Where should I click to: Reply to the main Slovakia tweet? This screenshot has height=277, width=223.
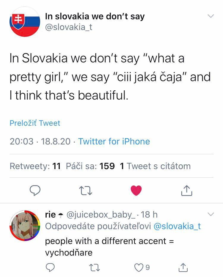[35, 191]
